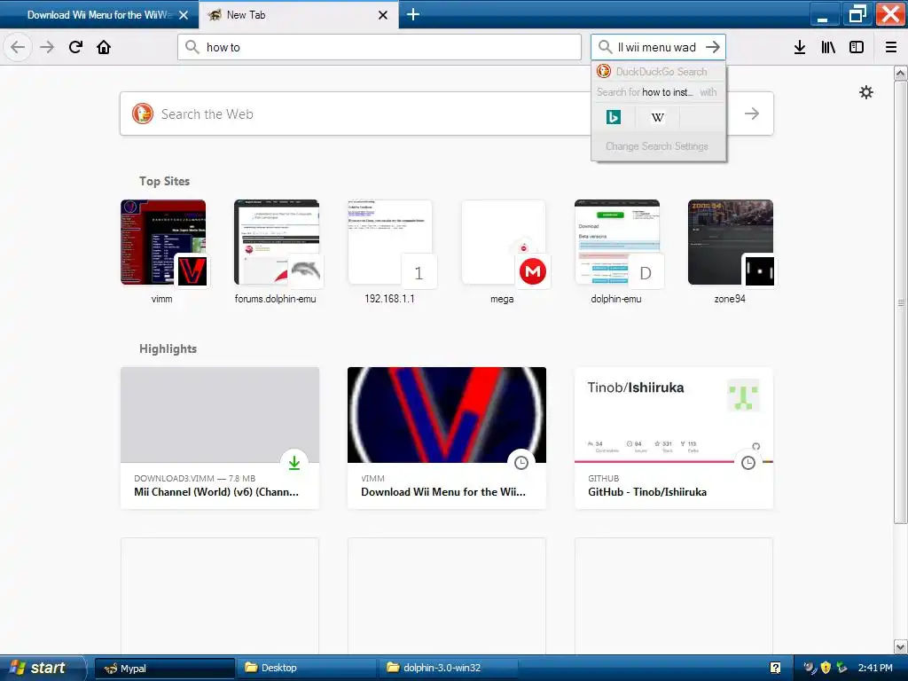The width and height of the screenshot is (908, 681).
Task: Click the taskbar clock showing 2:41 PM
Action: (875, 668)
